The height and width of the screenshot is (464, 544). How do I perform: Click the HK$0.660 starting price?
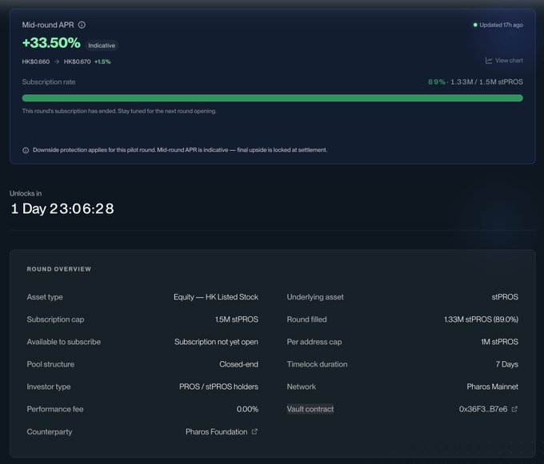point(36,61)
